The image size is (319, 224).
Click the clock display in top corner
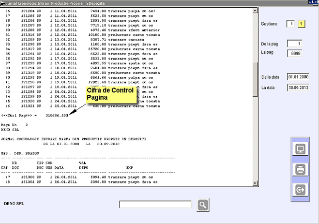(x=313, y=2)
